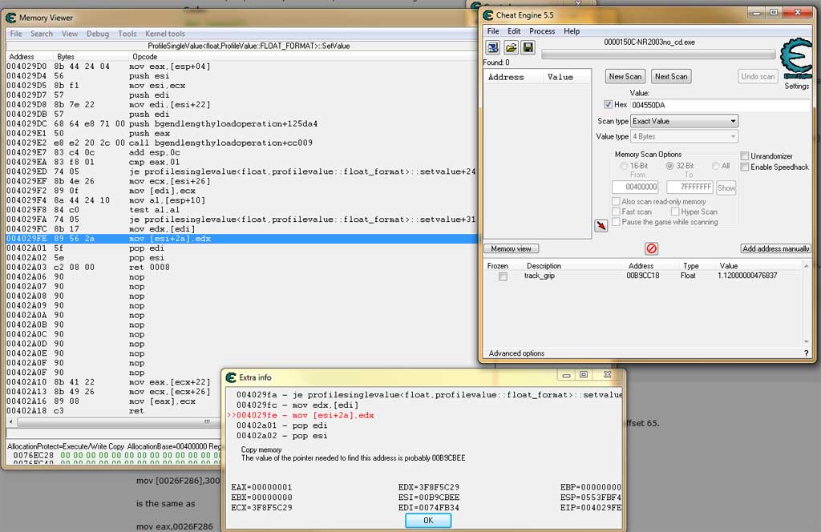Click track_grip value 1.12000000476837
The image size is (821, 532).
(747, 276)
